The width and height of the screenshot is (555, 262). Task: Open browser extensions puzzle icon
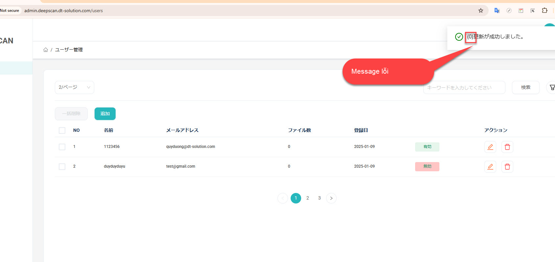544,11
